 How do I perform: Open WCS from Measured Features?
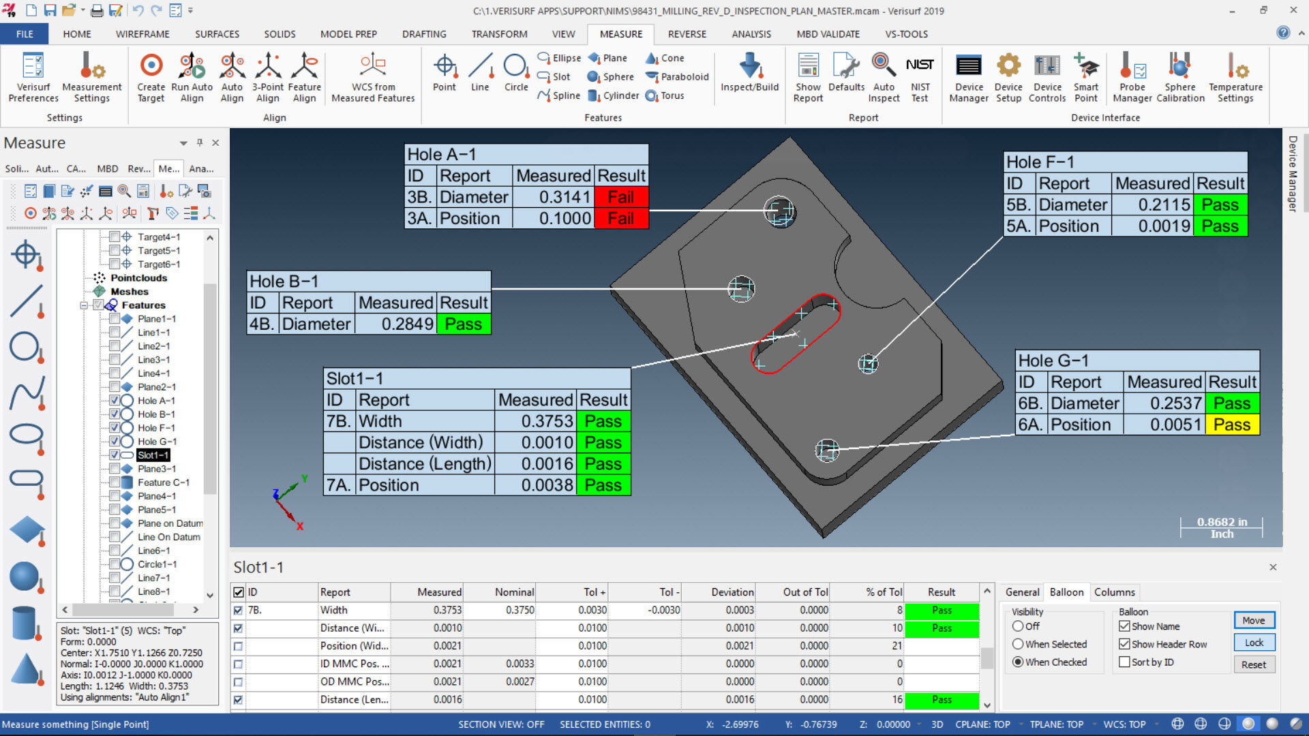(372, 76)
